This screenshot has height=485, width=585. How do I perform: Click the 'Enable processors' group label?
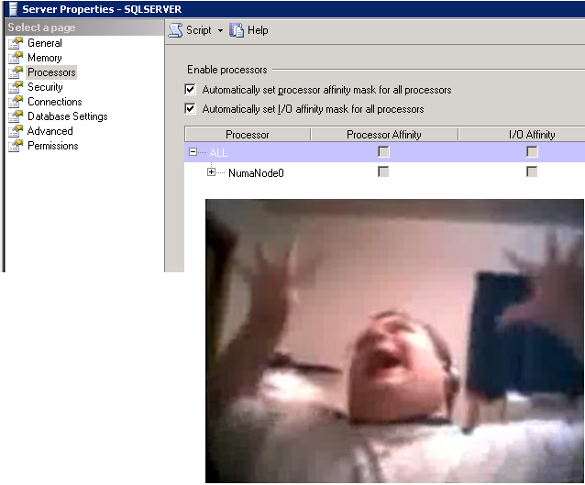click(x=227, y=70)
